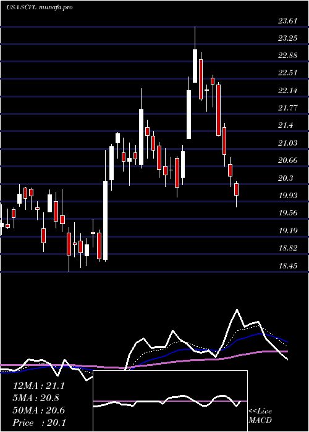This screenshot has width=309, height=432.
Task: Select the 21.77 price axis label
Action: 288,108
